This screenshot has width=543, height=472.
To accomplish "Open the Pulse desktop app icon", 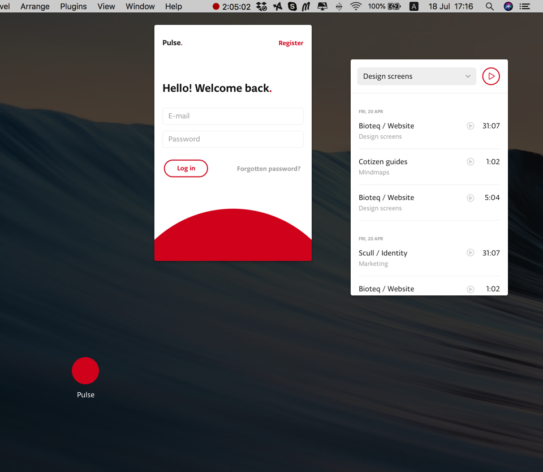I will tap(85, 371).
